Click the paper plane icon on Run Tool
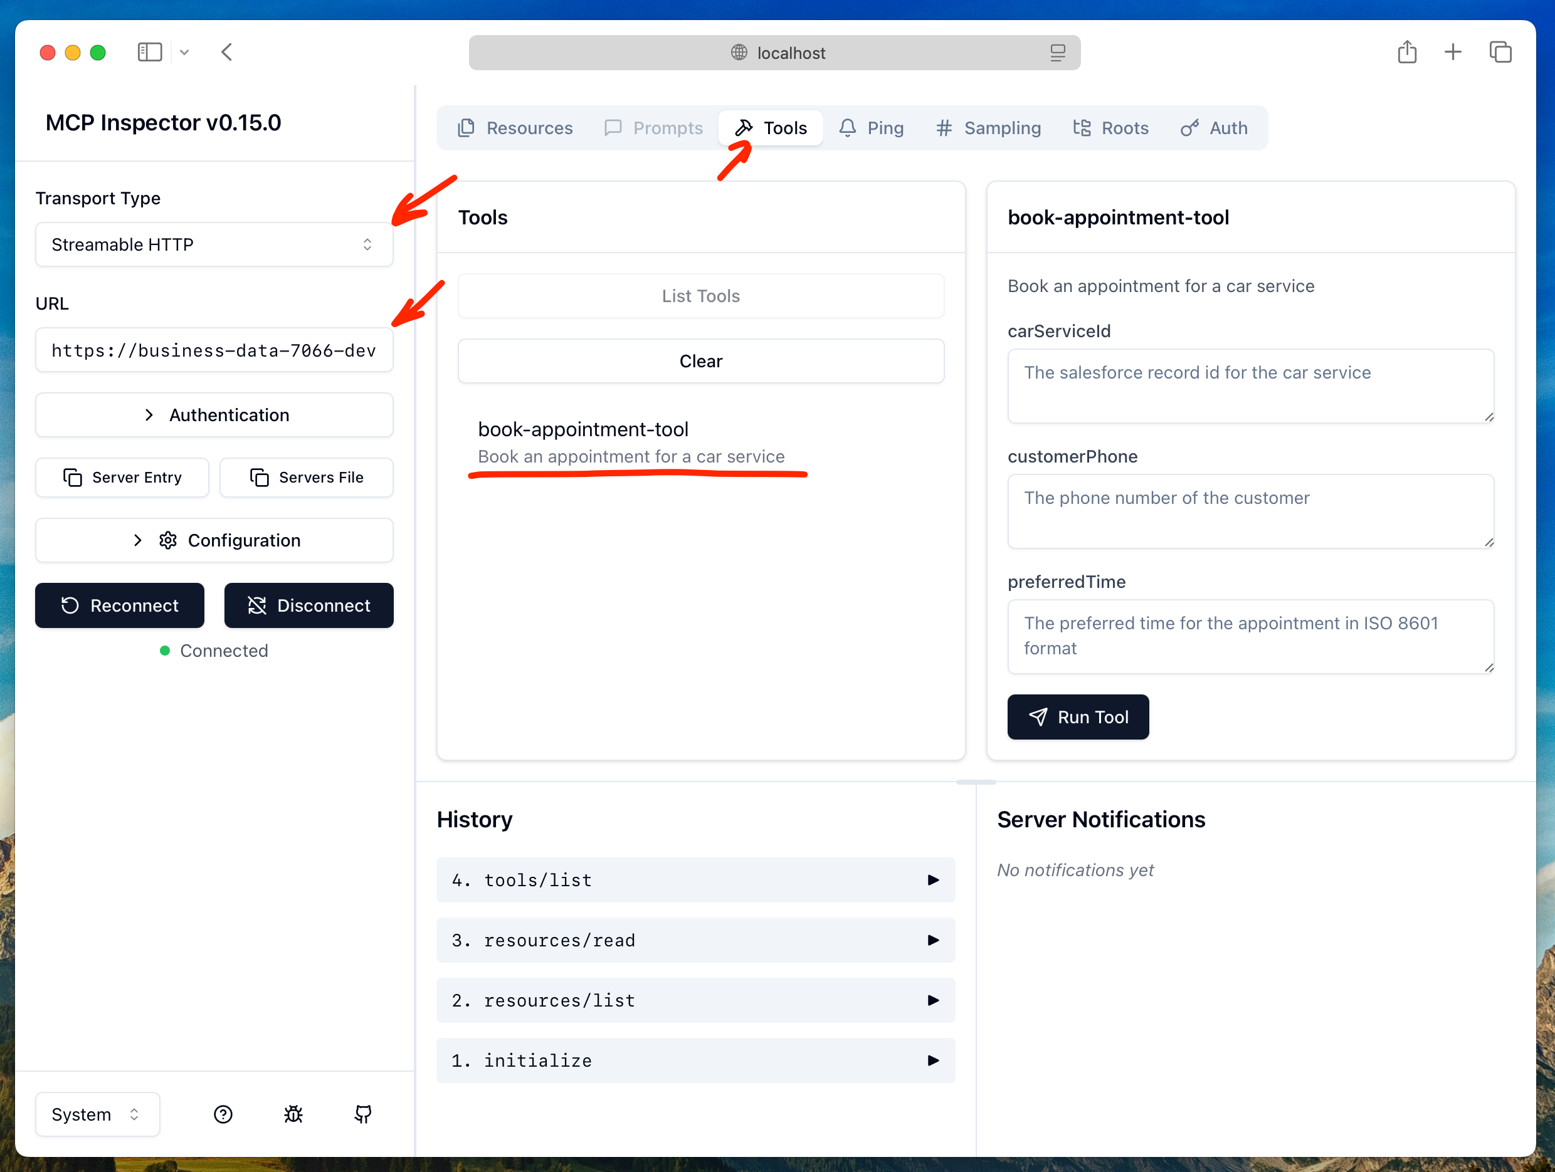 (1038, 717)
